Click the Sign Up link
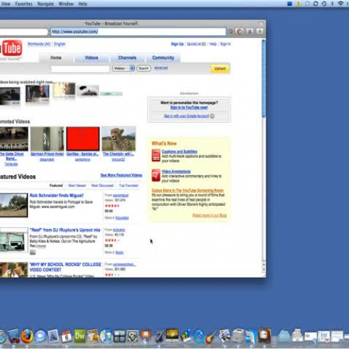This screenshot has height=349, width=349. [177, 44]
